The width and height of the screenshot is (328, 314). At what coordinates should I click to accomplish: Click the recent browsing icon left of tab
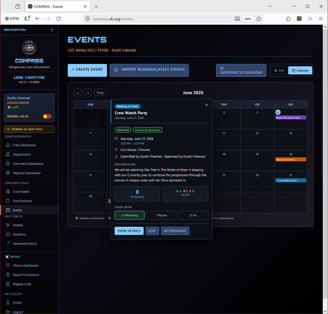[x=18, y=6]
